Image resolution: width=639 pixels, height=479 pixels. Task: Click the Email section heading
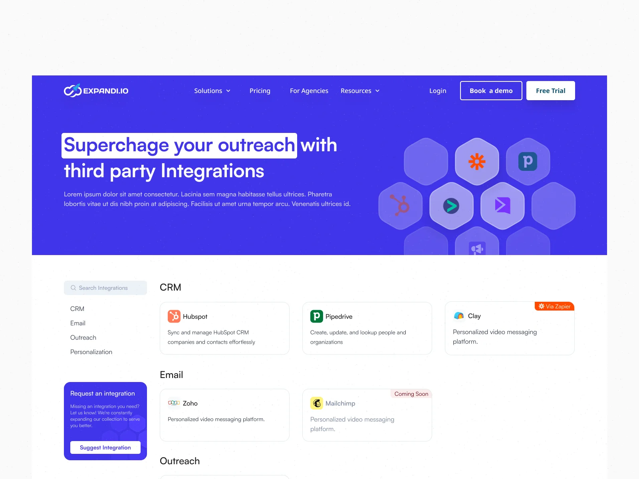171,375
